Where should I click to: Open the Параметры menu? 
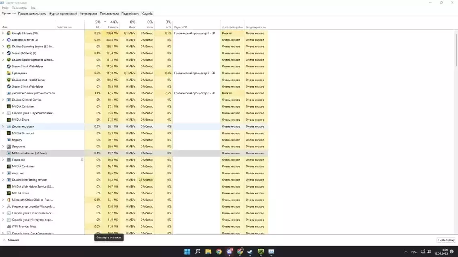click(x=19, y=8)
